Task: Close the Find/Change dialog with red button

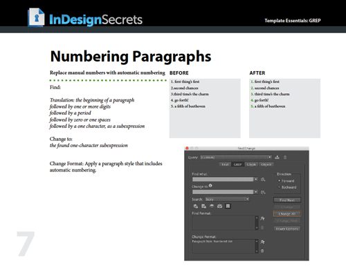Action: coord(187,148)
